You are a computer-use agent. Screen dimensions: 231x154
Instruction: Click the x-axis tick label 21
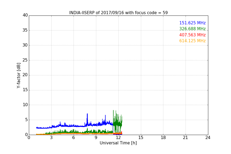(186, 138)
